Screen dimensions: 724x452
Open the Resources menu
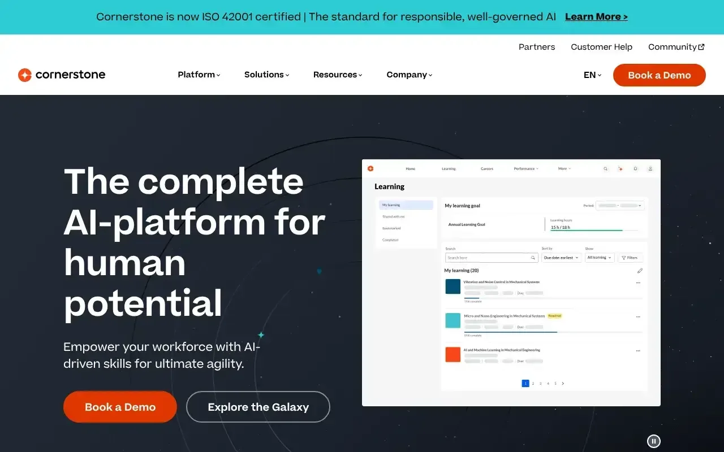tap(338, 75)
